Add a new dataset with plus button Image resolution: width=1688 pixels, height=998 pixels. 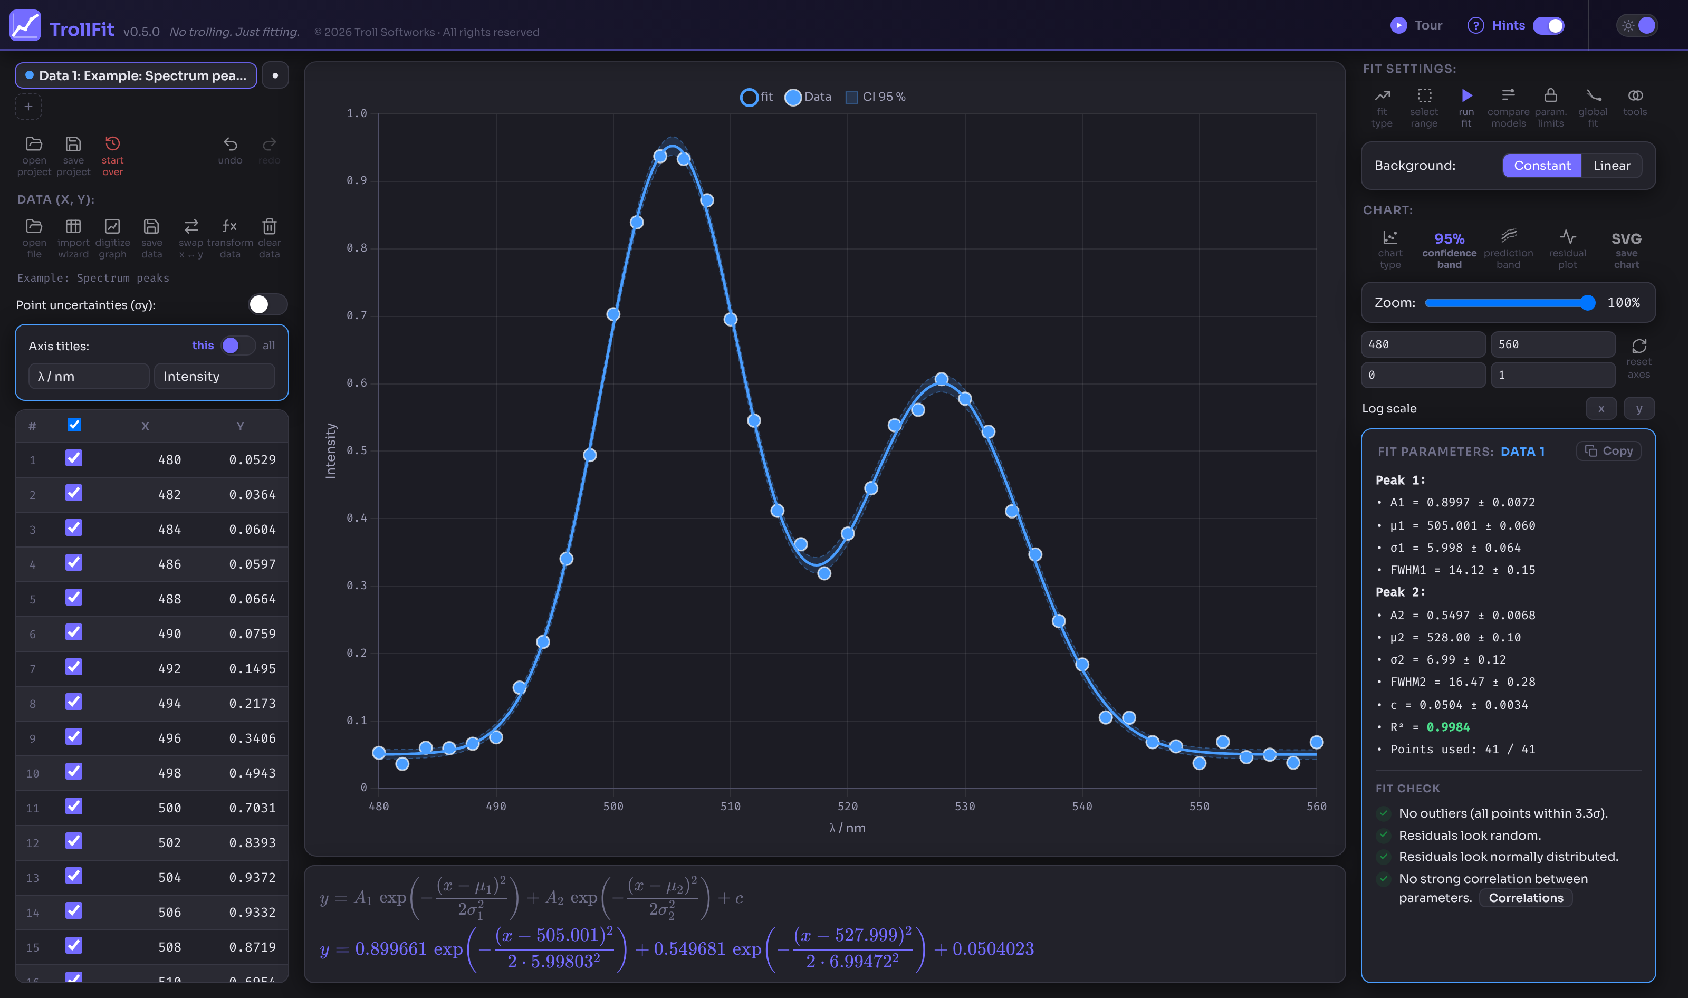tap(28, 107)
